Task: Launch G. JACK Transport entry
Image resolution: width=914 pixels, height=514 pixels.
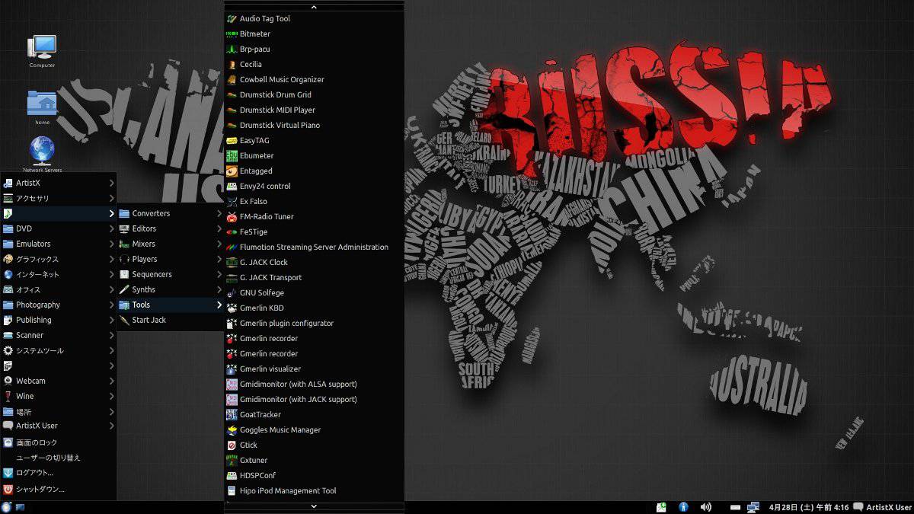Action: pos(314,277)
